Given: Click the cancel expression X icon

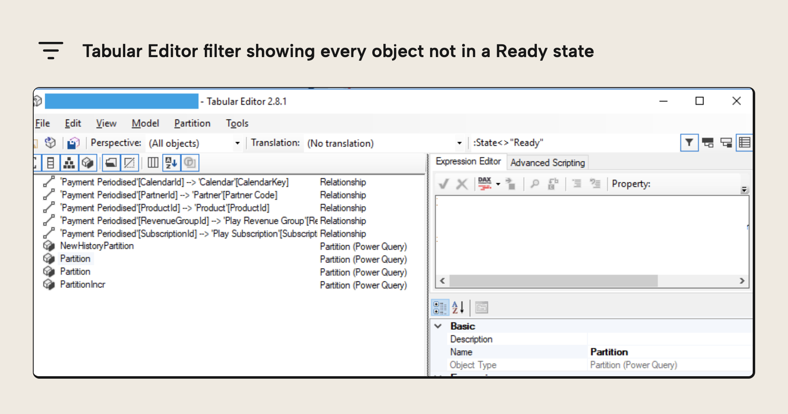Looking at the screenshot, I should click(x=462, y=184).
